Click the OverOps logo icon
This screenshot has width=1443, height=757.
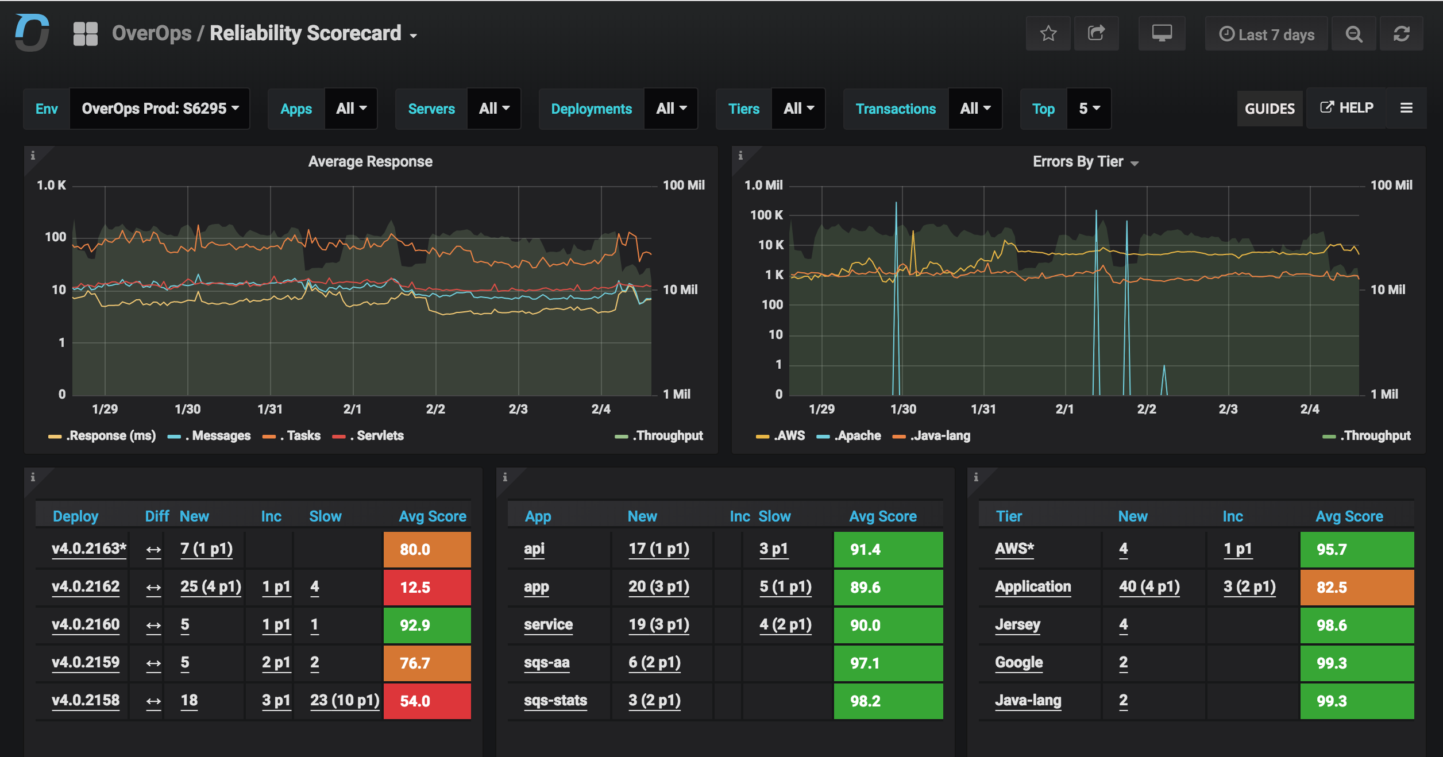point(32,33)
